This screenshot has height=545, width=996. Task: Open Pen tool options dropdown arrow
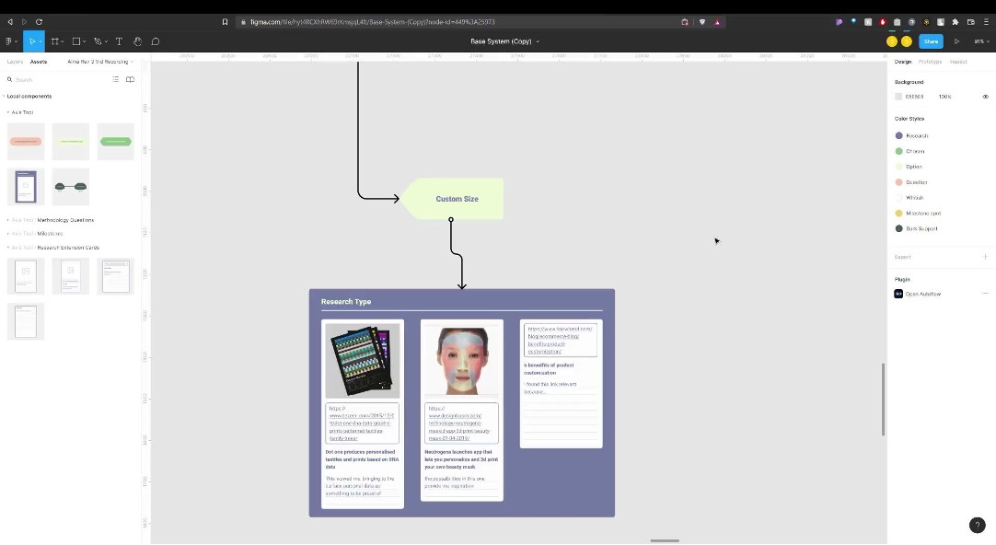(106, 42)
